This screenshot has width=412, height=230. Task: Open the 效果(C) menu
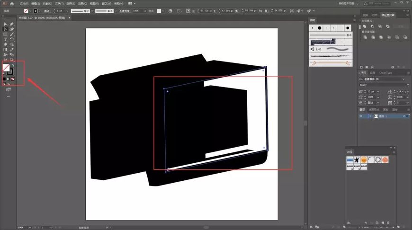pyautogui.click(x=82, y=4)
